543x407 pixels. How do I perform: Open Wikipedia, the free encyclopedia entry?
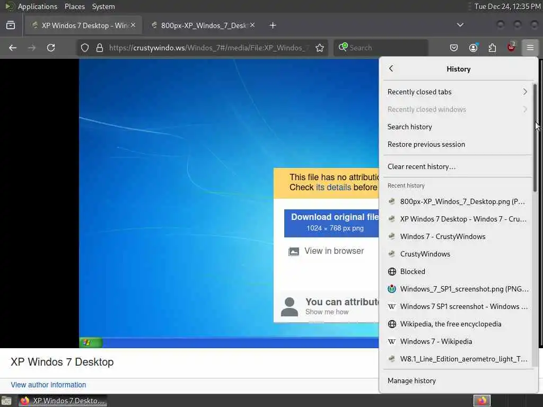click(457, 324)
